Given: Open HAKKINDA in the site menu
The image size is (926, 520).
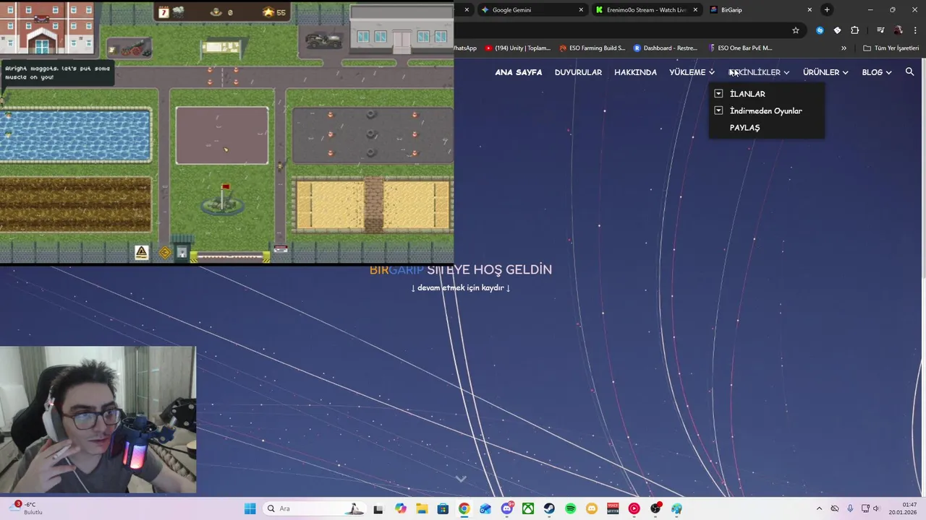Looking at the screenshot, I should coord(635,72).
